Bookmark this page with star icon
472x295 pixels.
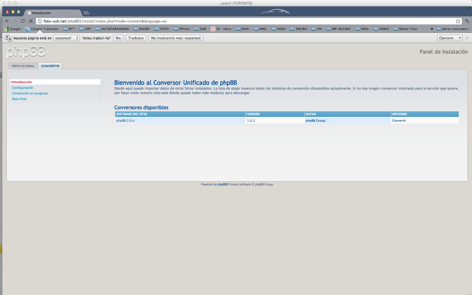point(458,21)
